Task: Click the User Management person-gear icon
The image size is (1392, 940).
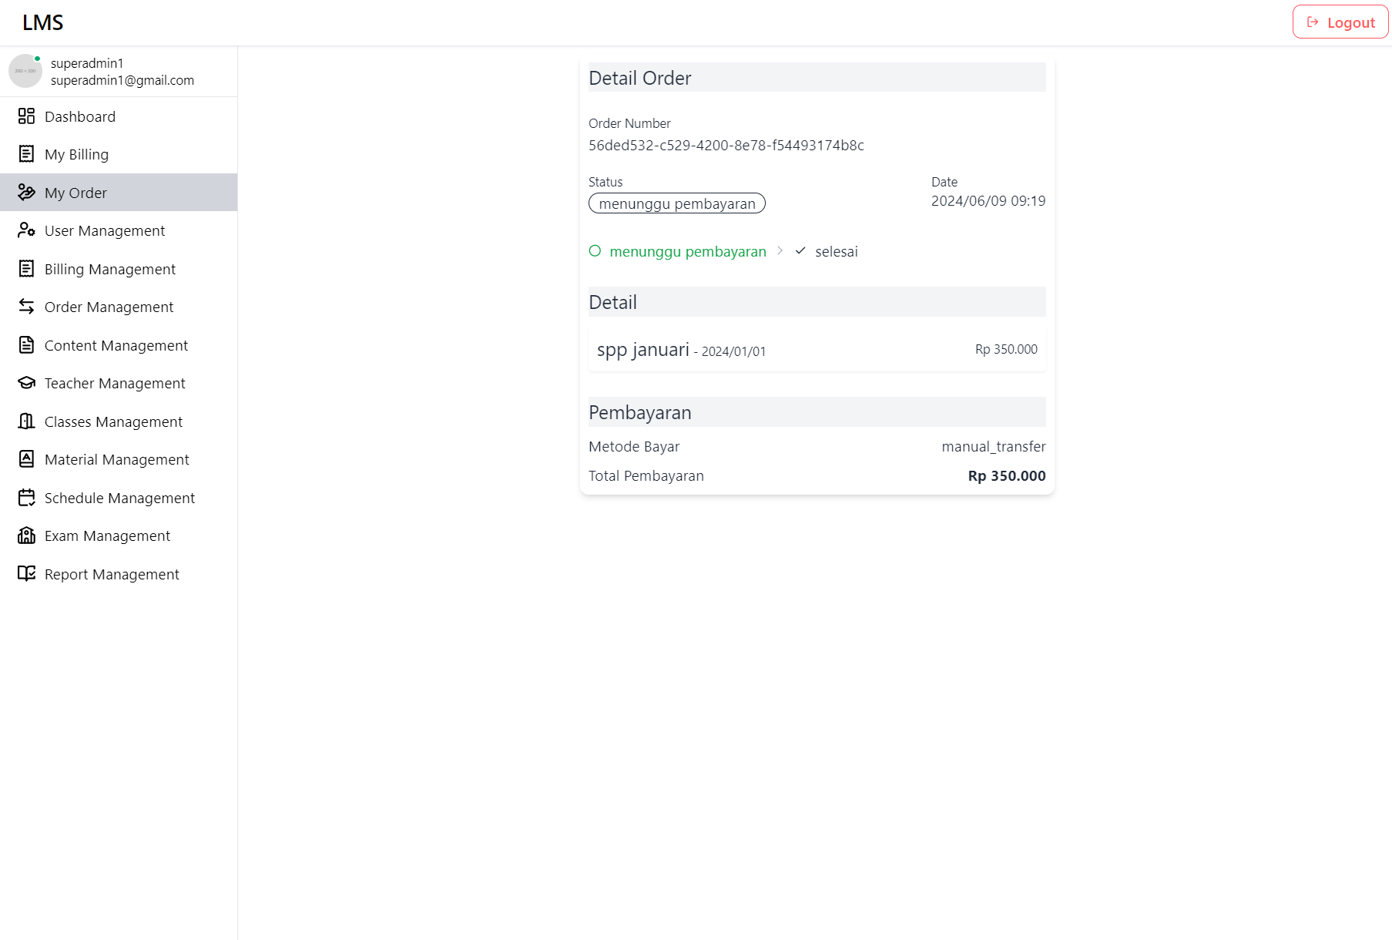Action: coord(26,230)
